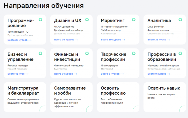
Task: Select the 'Бизнес и управление' heading
Action: (x=20, y=57)
